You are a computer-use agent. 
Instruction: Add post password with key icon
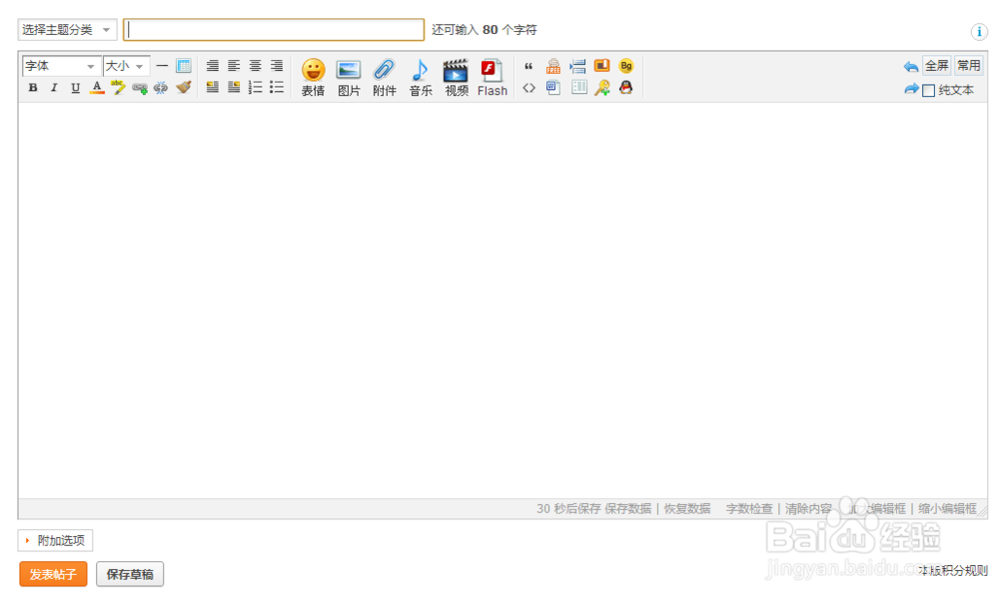tap(602, 88)
